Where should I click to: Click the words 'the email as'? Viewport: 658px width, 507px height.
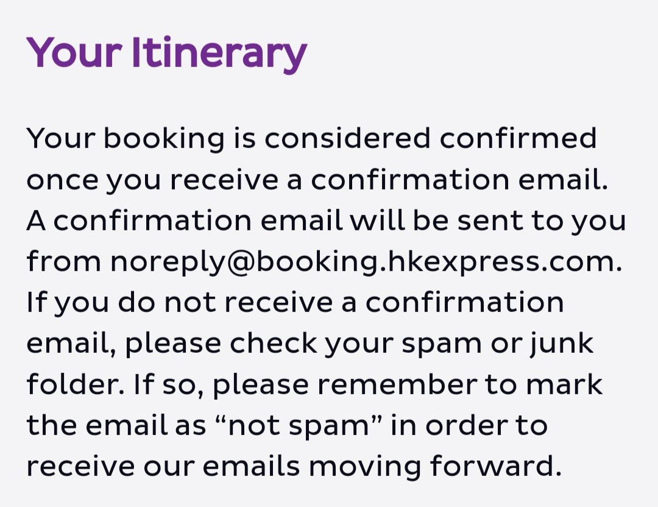pyautogui.click(x=116, y=425)
